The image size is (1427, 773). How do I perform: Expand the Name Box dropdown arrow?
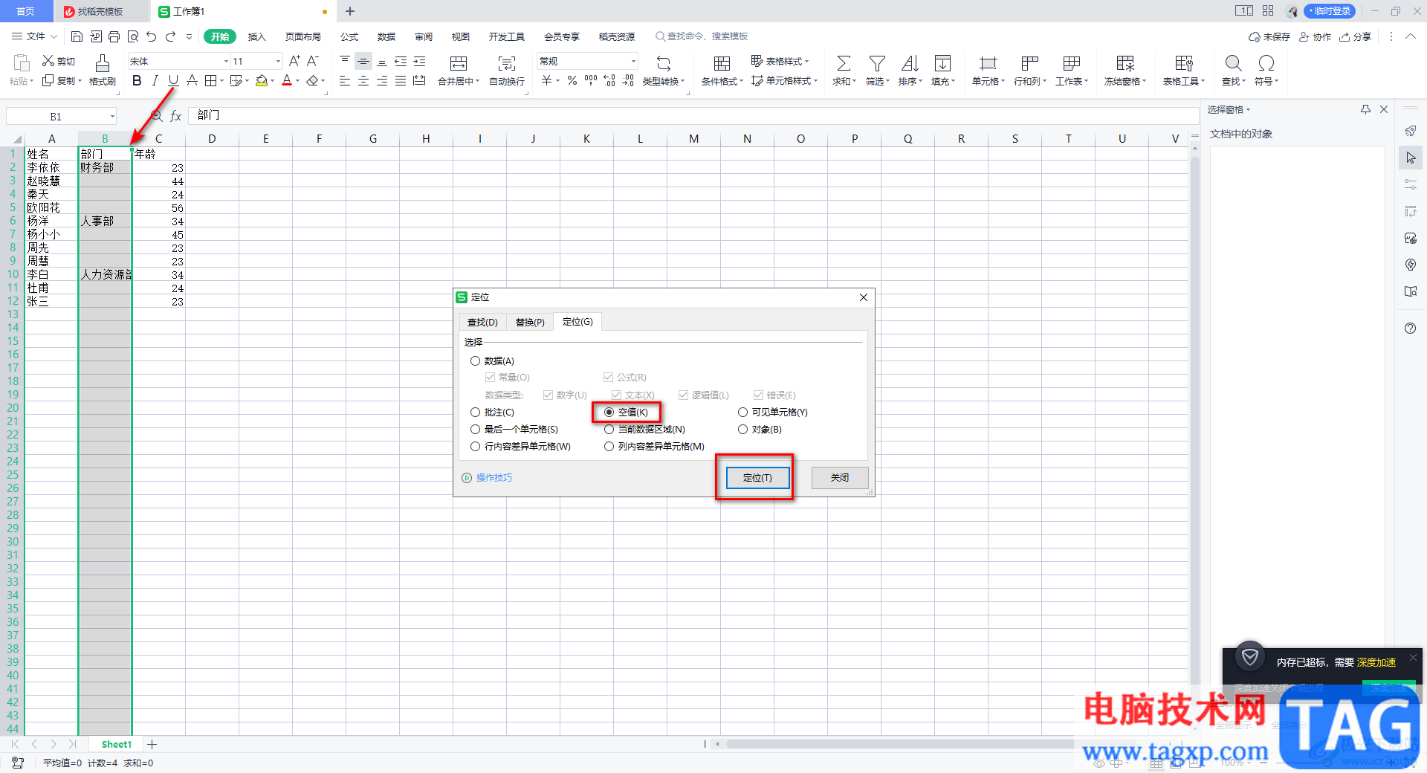[112, 116]
